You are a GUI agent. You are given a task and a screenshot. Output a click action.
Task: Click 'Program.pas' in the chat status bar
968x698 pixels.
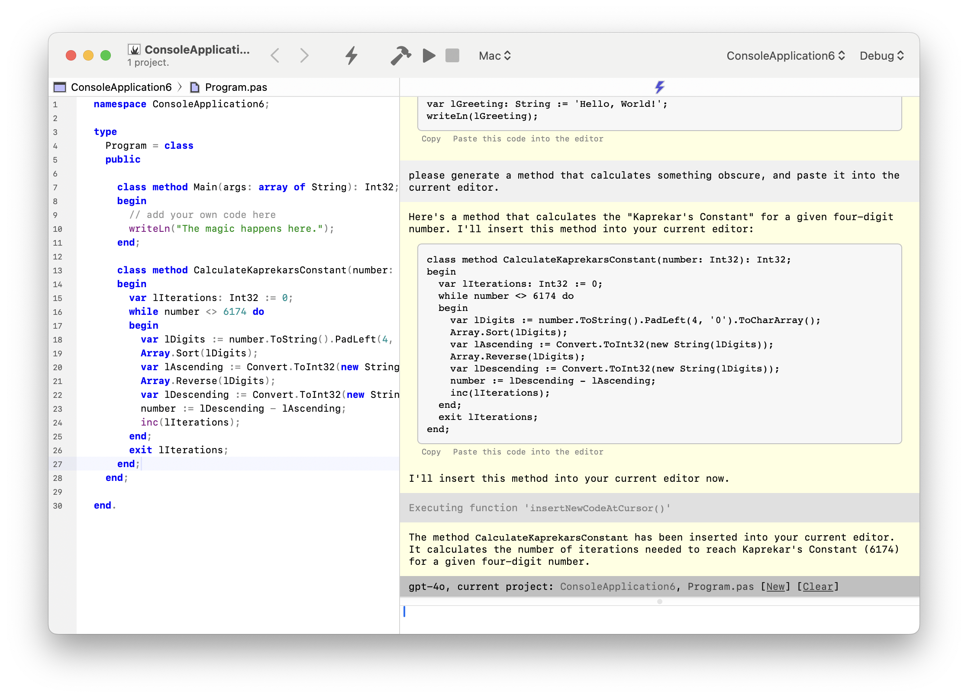pyautogui.click(x=721, y=587)
